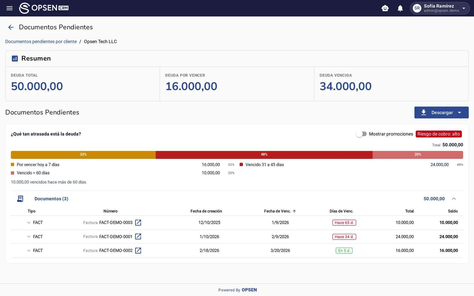The width and height of the screenshot is (474, 296).
Task: Click the Riesgo de cobro: alto badge
Action: (x=439, y=134)
